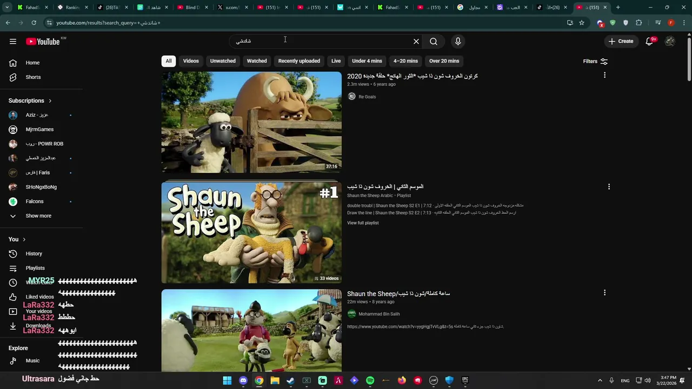The width and height of the screenshot is (692, 389).
Task: Open the Chrome three-dot menu
Action: pyautogui.click(x=684, y=23)
